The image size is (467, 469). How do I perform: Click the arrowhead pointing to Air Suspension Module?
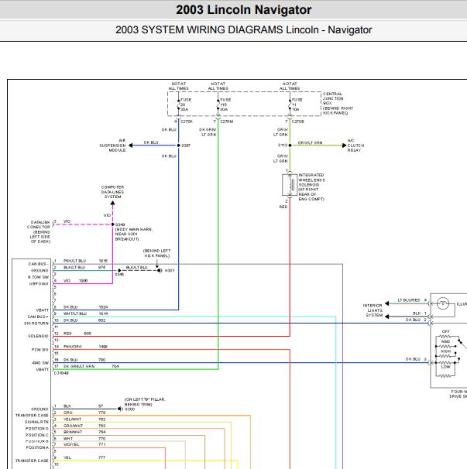(131, 145)
